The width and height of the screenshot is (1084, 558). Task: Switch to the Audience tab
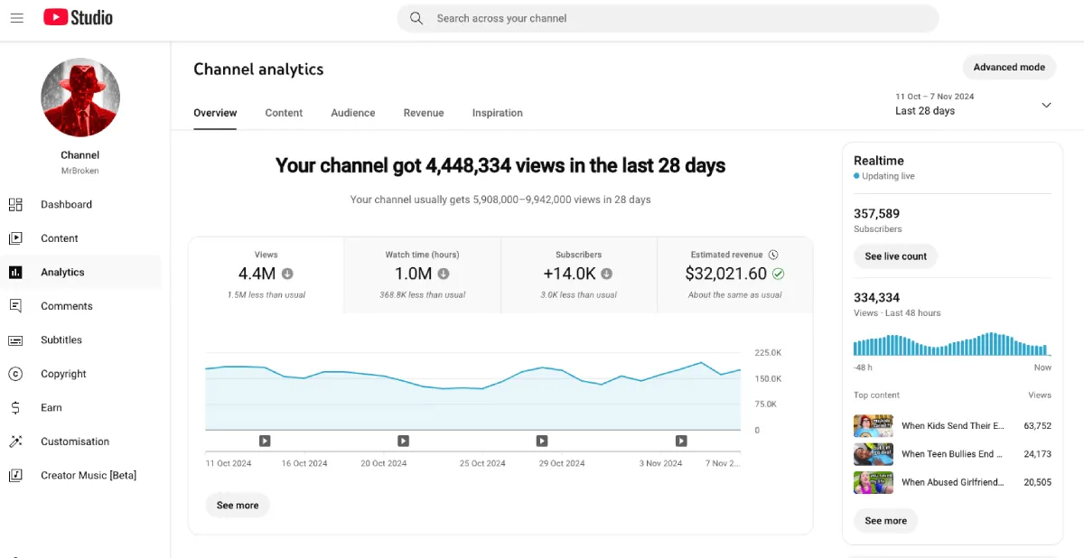point(352,113)
